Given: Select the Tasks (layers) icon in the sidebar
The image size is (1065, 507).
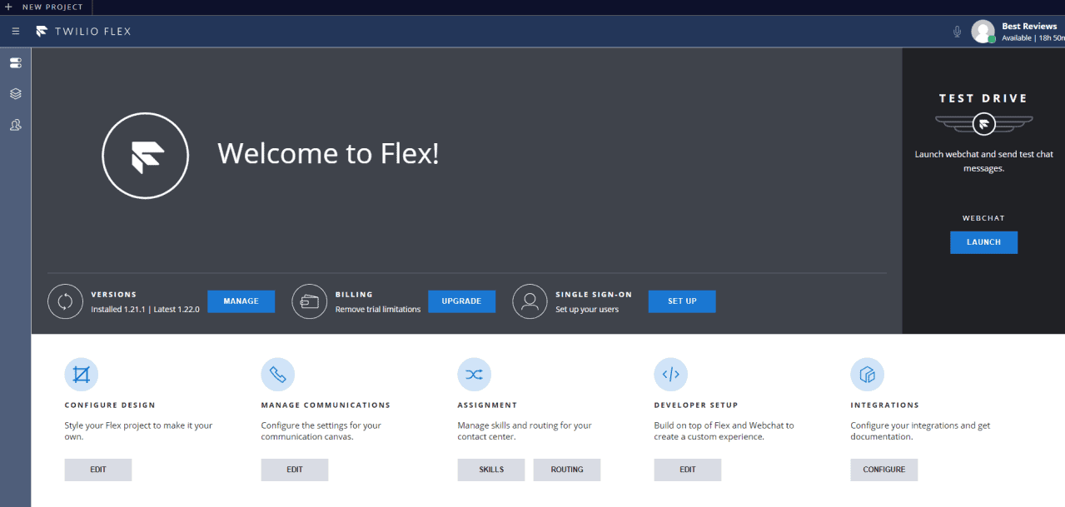Looking at the screenshot, I should [x=15, y=93].
